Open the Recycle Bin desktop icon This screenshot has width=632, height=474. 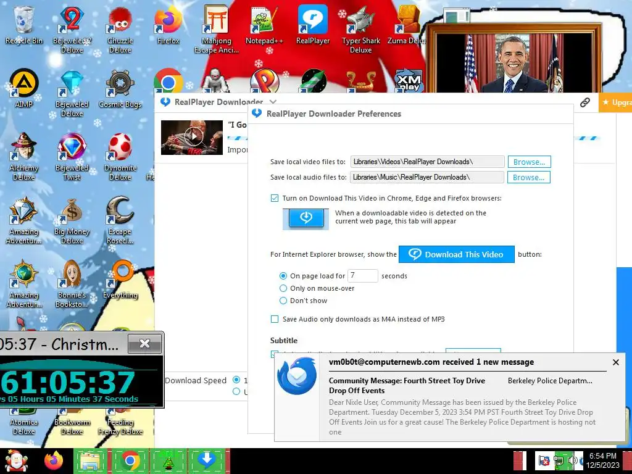tap(24, 24)
